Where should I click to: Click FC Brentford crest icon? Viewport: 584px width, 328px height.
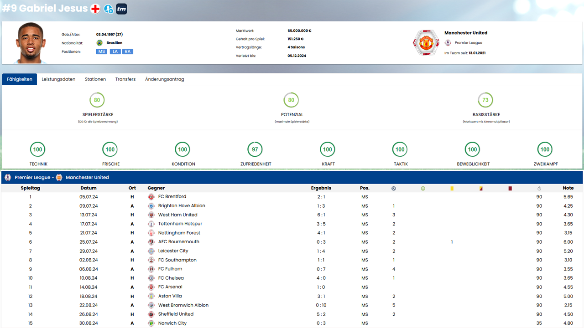click(151, 197)
